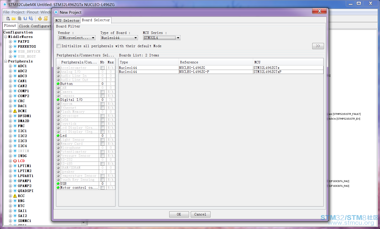This screenshot has height=229, width=380.
Task: Click the cube icon next to FATFS
Action: click(x=15, y=42)
